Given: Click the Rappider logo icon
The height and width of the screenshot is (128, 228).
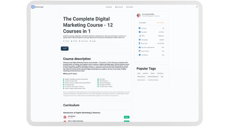Looking at the screenshot, I should tap(33, 7).
